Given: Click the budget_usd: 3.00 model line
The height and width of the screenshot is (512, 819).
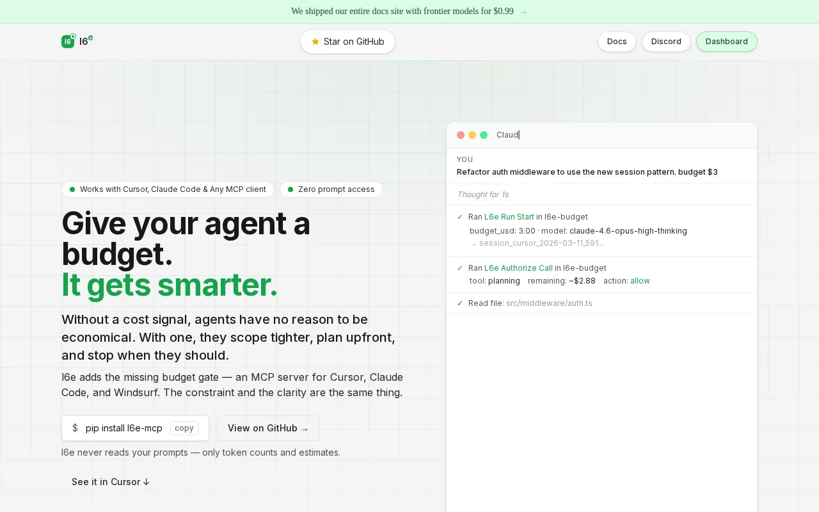Looking at the screenshot, I should pyautogui.click(x=578, y=231).
